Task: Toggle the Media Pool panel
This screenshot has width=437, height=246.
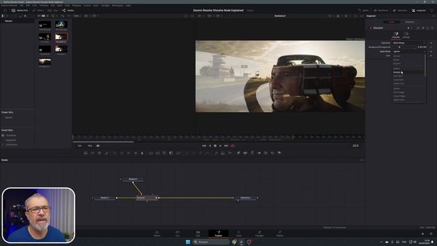Action: point(20,10)
